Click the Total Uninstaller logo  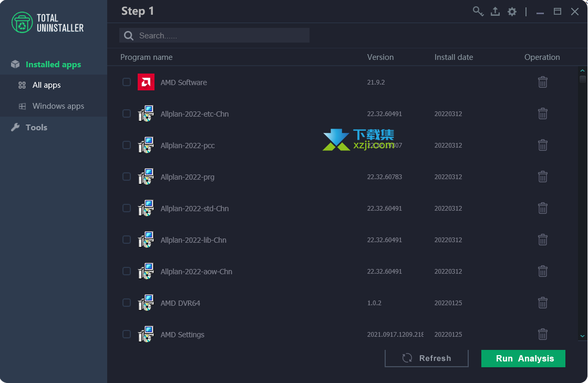(x=48, y=23)
